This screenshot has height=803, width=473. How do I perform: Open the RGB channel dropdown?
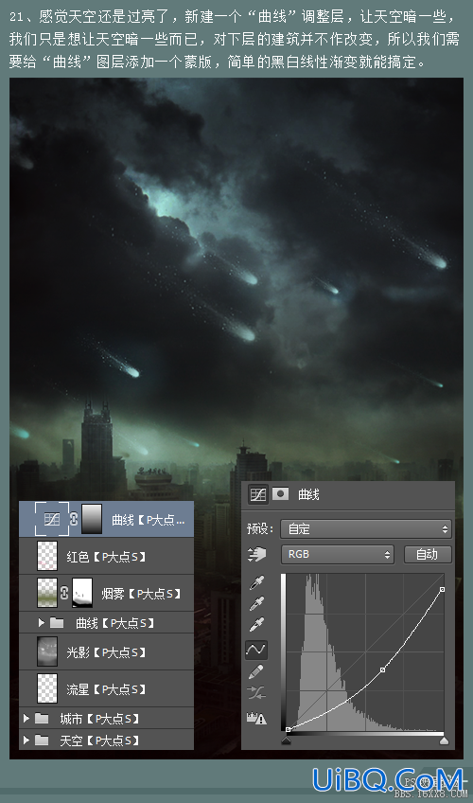pos(338,554)
